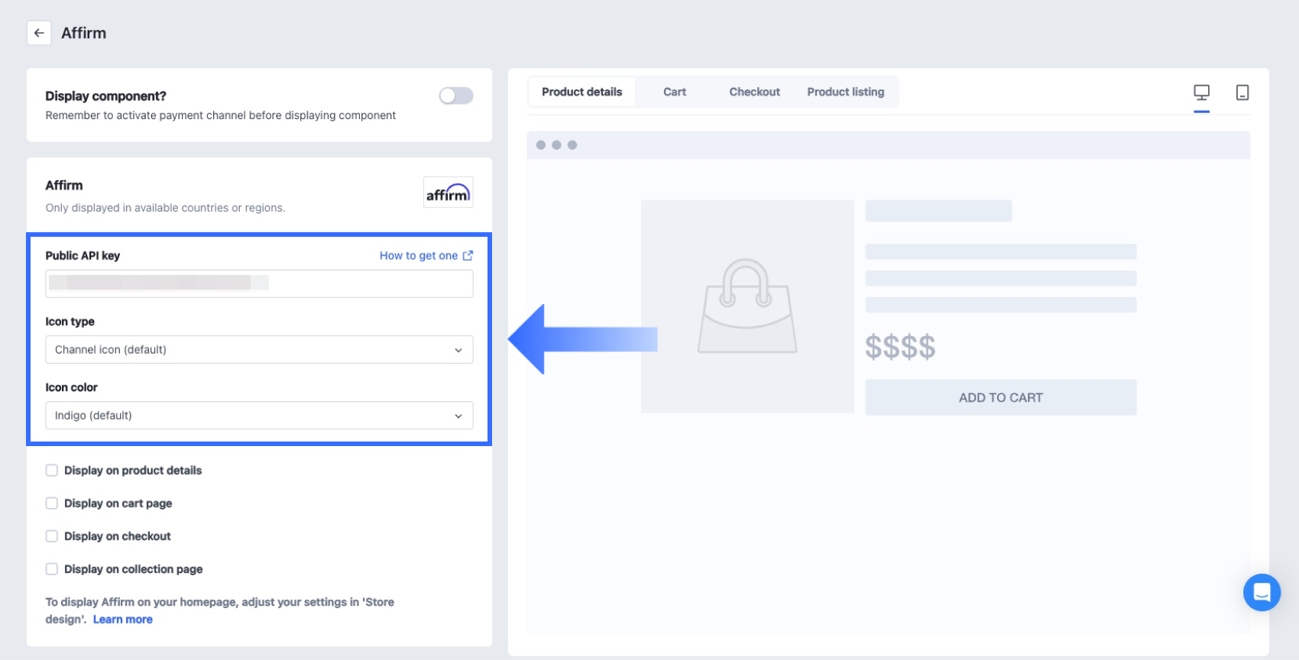This screenshot has width=1299, height=660.
Task: Check Display on checkout
Action: [x=51, y=536]
